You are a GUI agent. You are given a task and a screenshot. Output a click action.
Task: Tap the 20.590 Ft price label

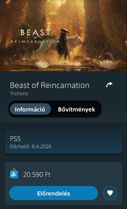37,174
